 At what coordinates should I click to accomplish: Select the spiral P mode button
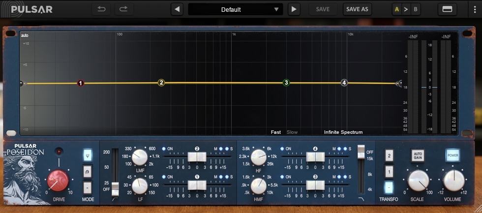88,172
